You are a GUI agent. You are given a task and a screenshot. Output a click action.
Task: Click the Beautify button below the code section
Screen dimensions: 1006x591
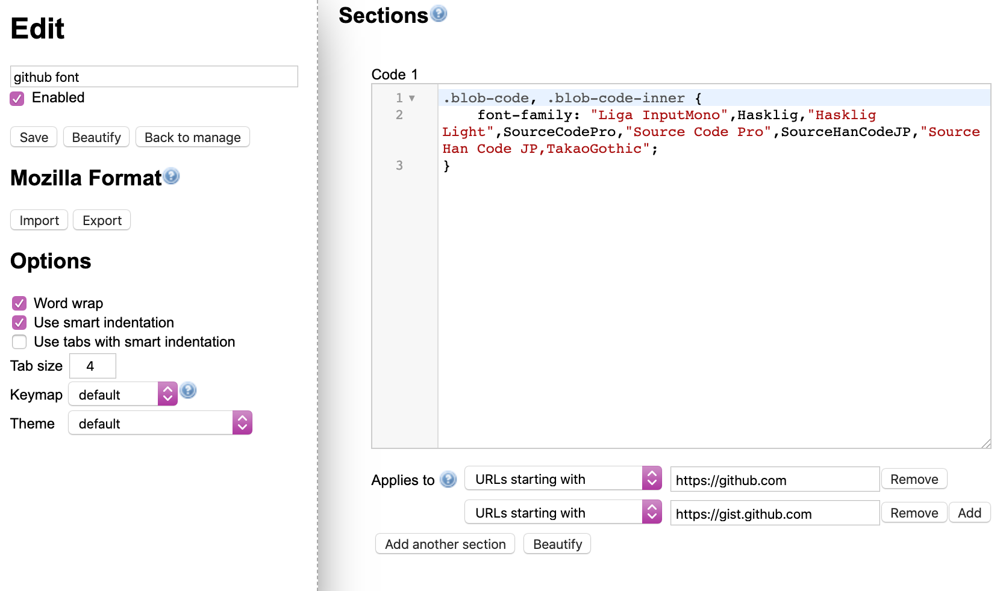click(557, 544)
